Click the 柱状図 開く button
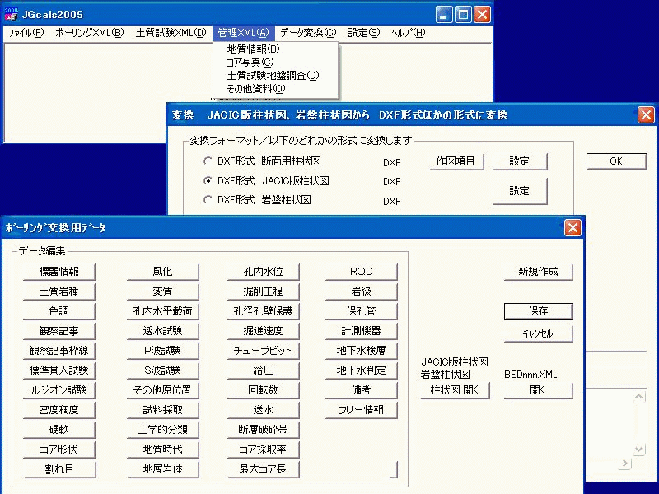The image size is (659, 494). click(x=454, y=390)
